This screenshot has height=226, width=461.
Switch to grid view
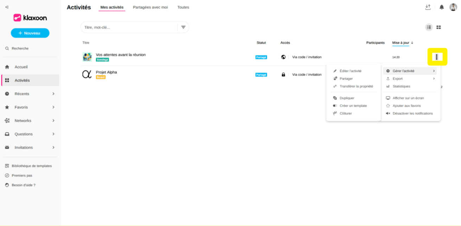438,27
